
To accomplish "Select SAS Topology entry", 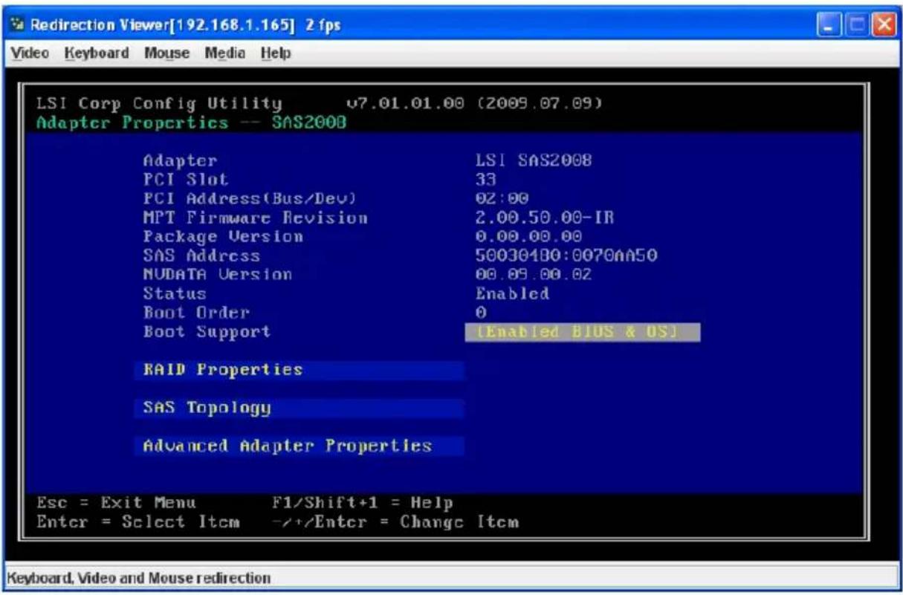I will [x=300, y=408].
